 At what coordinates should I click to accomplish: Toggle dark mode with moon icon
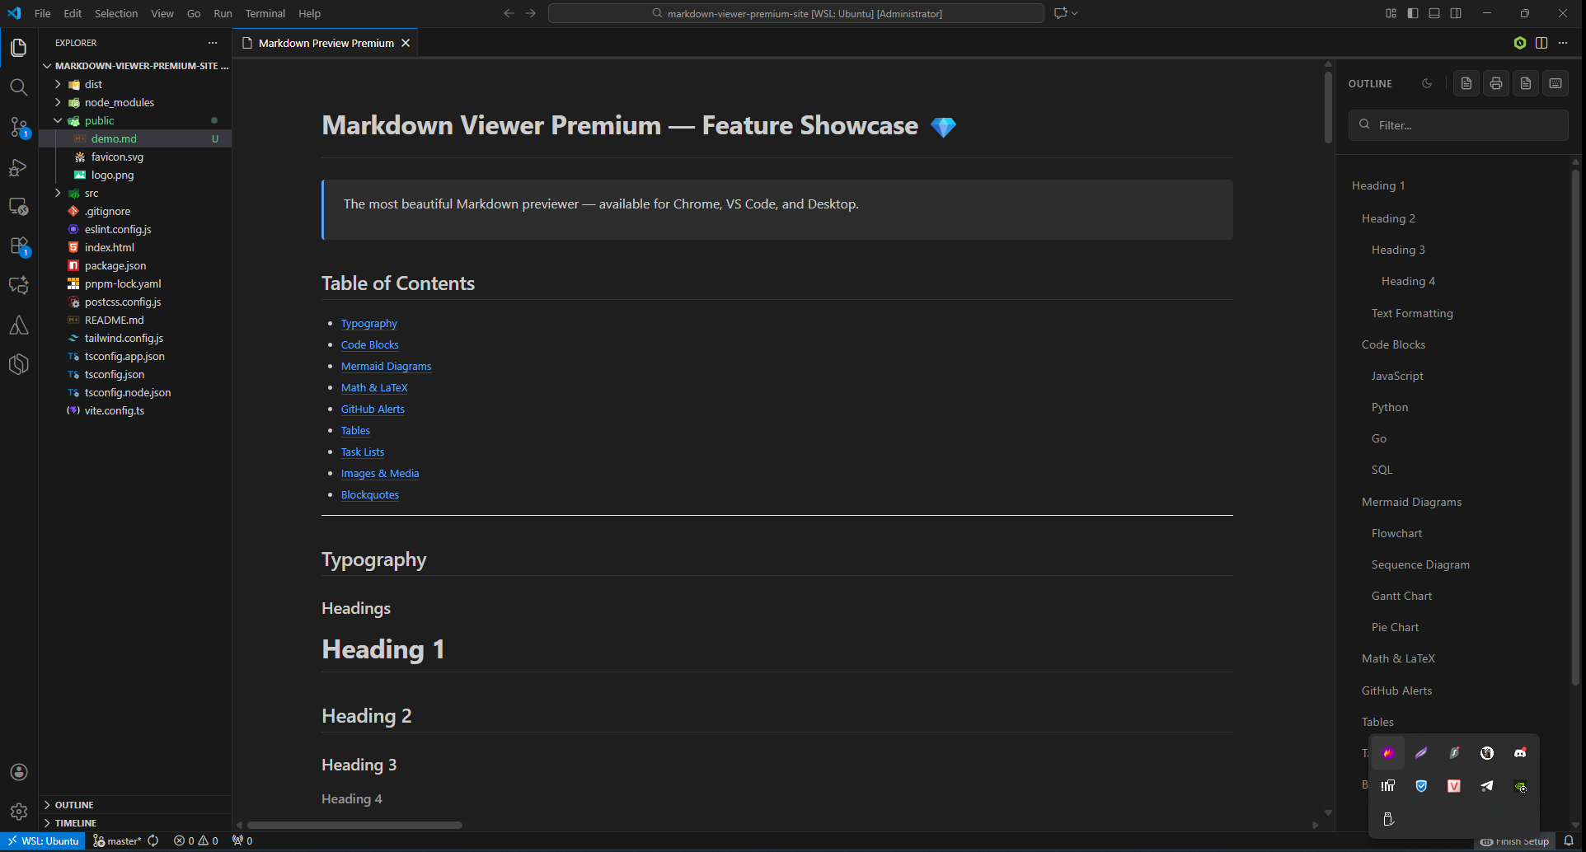(1427, 83)
